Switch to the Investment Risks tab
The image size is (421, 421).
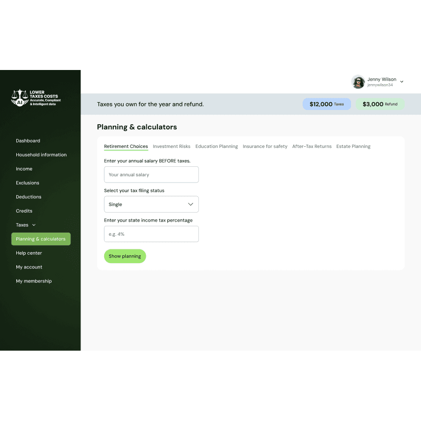[x=172, y=146]
